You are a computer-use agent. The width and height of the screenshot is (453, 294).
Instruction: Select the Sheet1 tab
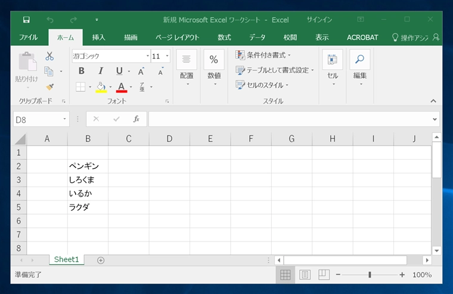[x=66, y=259]
